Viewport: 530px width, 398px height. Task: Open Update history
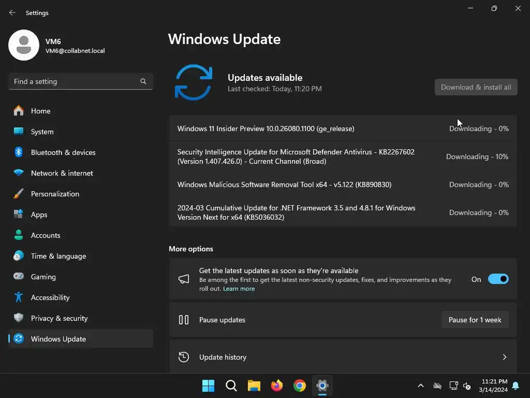pyautogui.click(x=343, y=357)
